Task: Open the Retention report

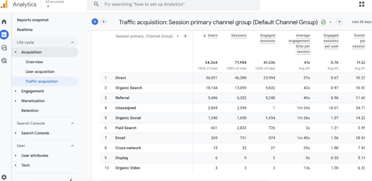Action: click(30, 110)
